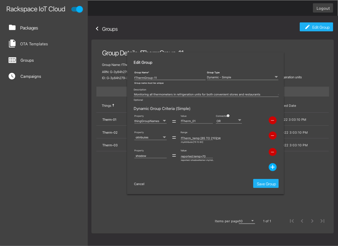Viewport: 338px width, 246px height.
Task: Open the Items per page dropdown
Action: [247, 221]
